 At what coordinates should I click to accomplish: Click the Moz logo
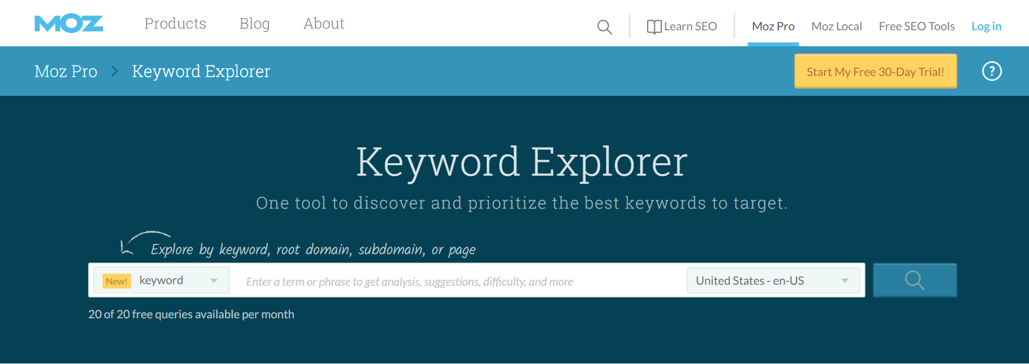point(69,24)
